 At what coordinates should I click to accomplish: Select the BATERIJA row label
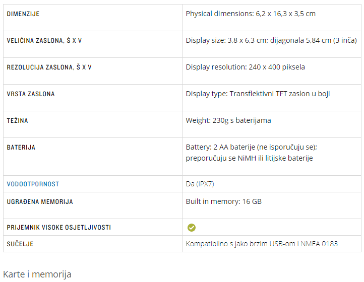click(21, 148)
